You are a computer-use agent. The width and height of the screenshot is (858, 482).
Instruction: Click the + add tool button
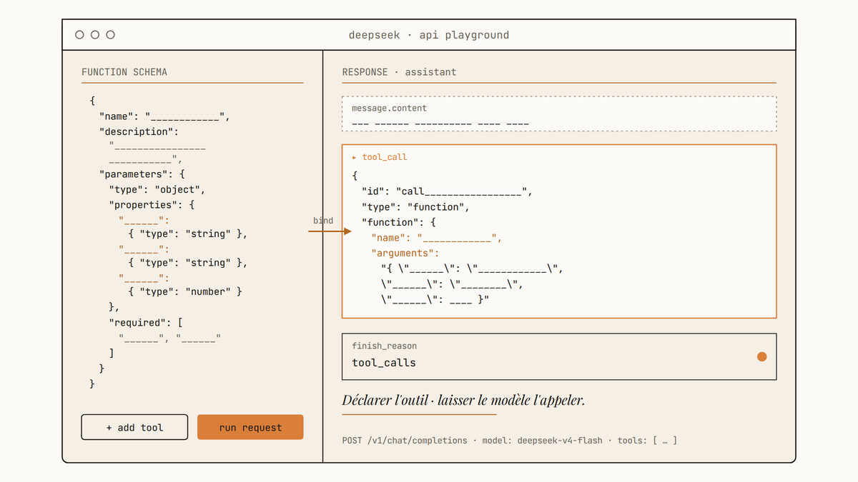point(134,427)
